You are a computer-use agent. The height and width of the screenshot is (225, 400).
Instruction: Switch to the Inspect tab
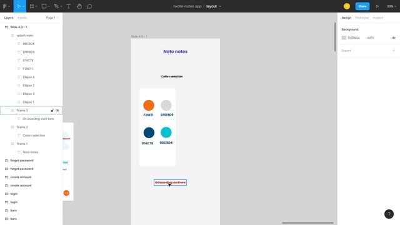[377, 17]
